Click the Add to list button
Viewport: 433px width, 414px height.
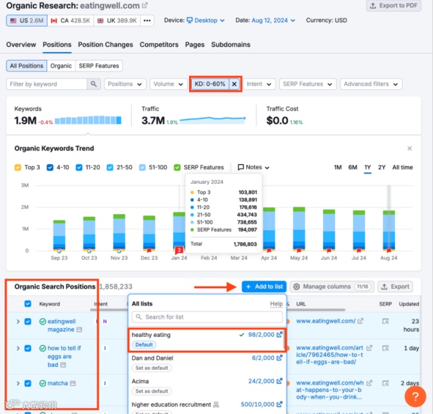tap(264, 287)
